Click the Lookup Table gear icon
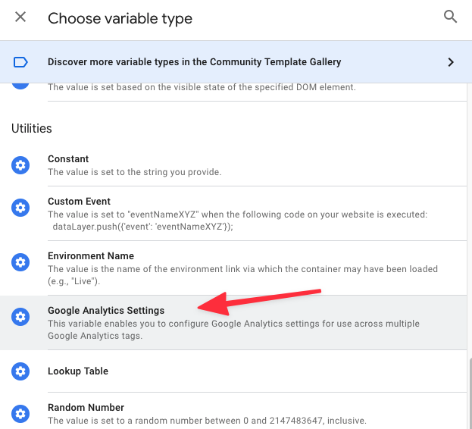 [x=20, y=371]
